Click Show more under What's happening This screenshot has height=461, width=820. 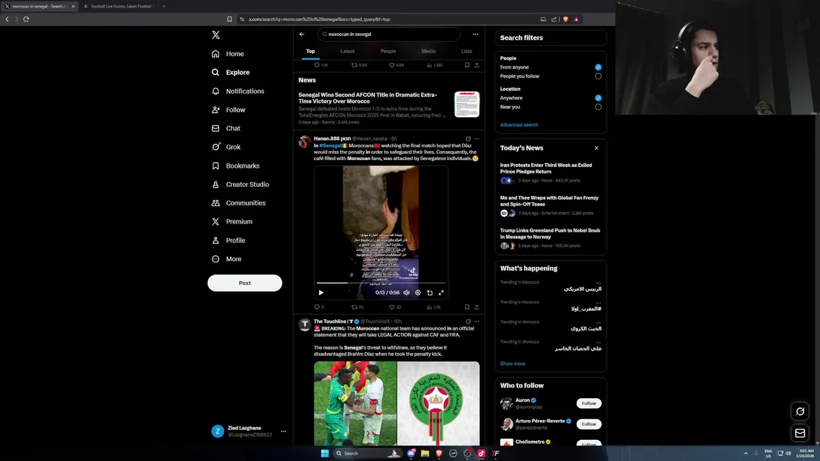click(512, 364)
